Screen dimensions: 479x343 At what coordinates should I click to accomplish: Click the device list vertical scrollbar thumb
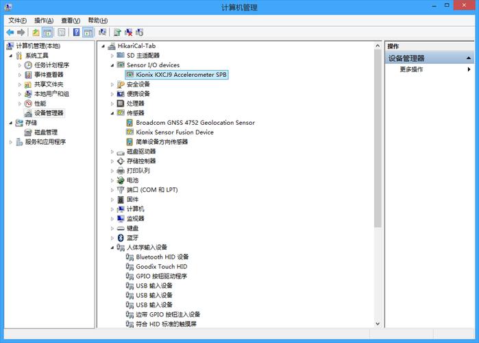[x=378, y=139]
